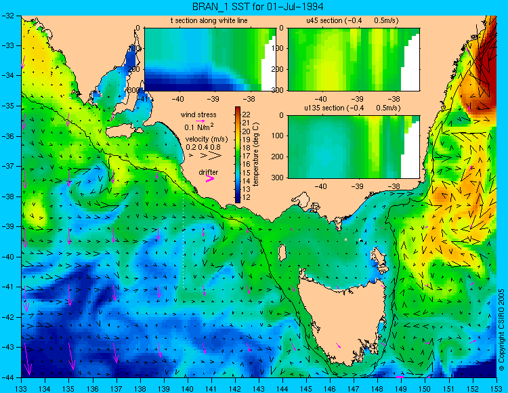Image resolution: width=508 pixels, height=393 pixels.
Task: Click main map latitude label "-32"
Action: click(7, 16)
